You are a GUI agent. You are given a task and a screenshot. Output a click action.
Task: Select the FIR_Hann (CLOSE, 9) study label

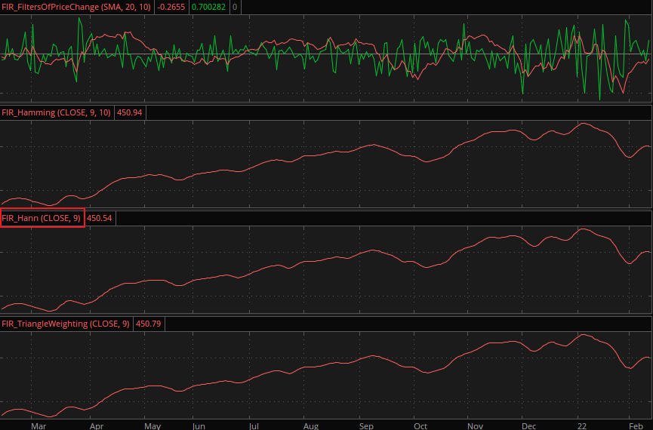(42, 218)
